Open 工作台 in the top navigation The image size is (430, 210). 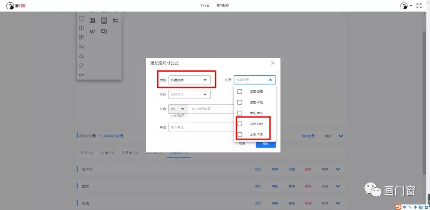205,6
